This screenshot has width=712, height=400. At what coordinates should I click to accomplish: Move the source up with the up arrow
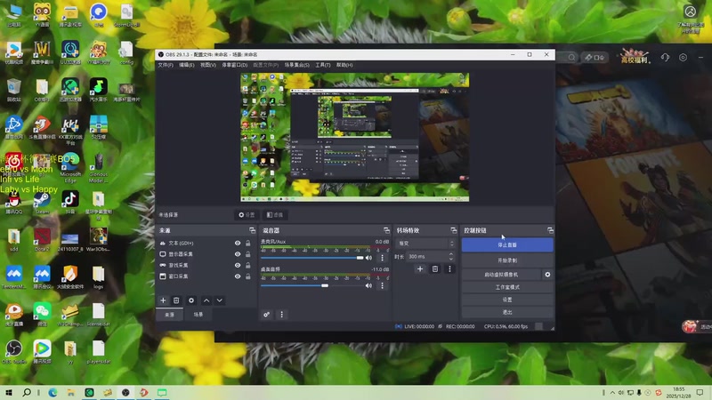[x=206, y=300]
